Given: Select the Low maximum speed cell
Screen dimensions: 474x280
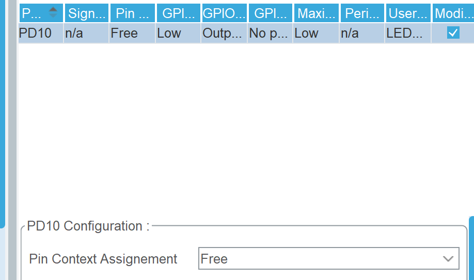Looking at the screenshot, I should click(316, 33).
